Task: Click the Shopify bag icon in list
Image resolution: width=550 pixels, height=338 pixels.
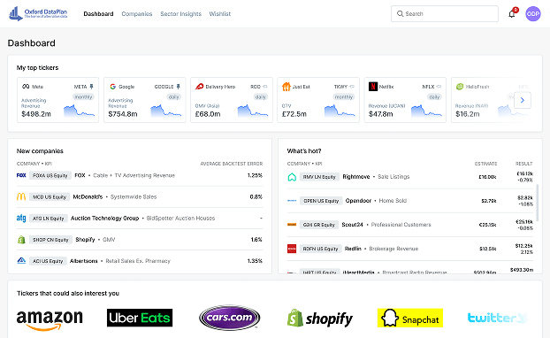Action: (21, 240)
